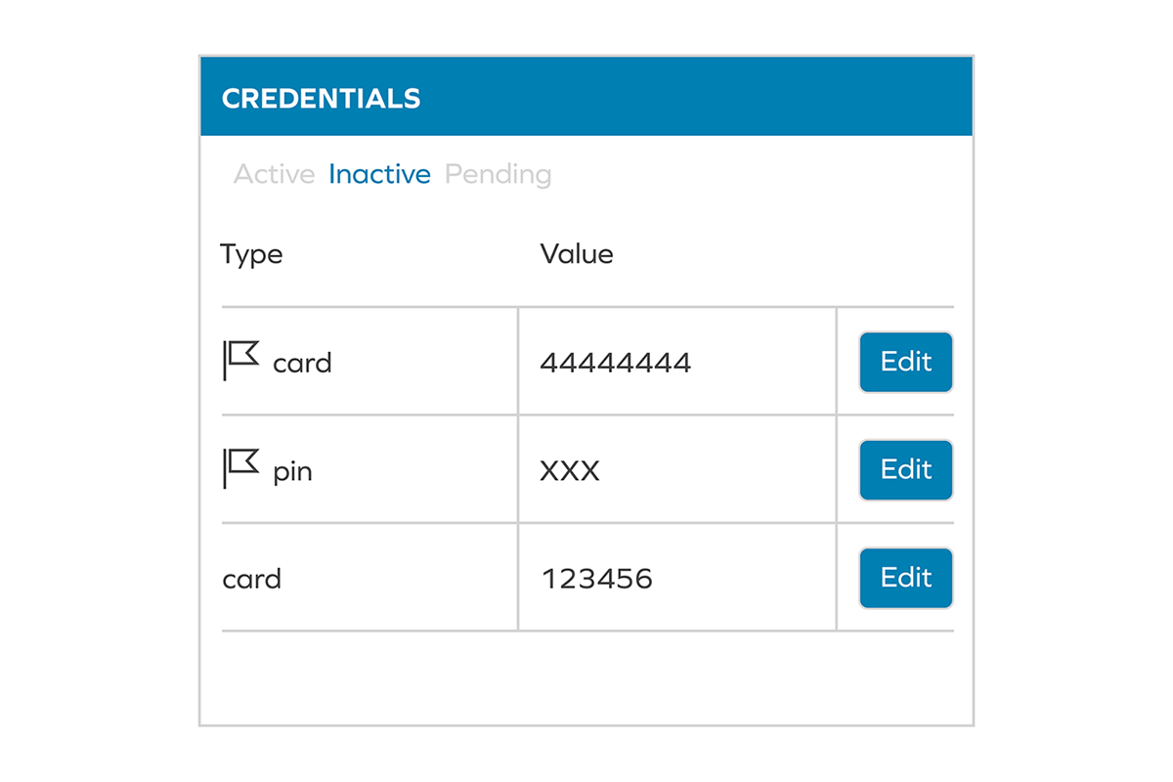Viewport: 1173px width, 782px height.
Task: Select the XXX pin value cell
Action: [570, 472]
